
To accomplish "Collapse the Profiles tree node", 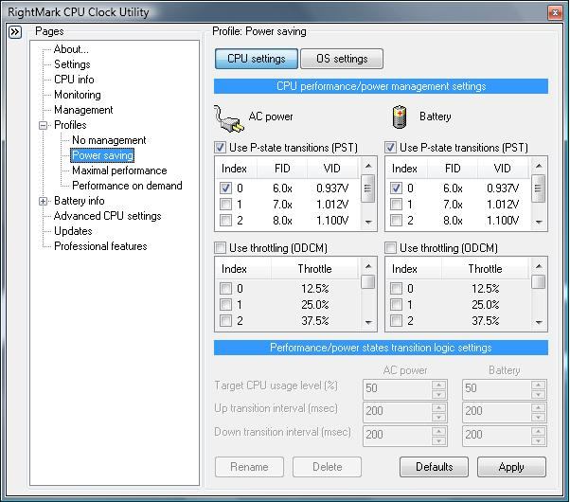I will coord(43,125).
